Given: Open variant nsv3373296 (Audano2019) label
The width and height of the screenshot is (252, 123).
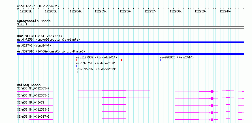Looking at the screenshot, I should click(x=96, y=63).
